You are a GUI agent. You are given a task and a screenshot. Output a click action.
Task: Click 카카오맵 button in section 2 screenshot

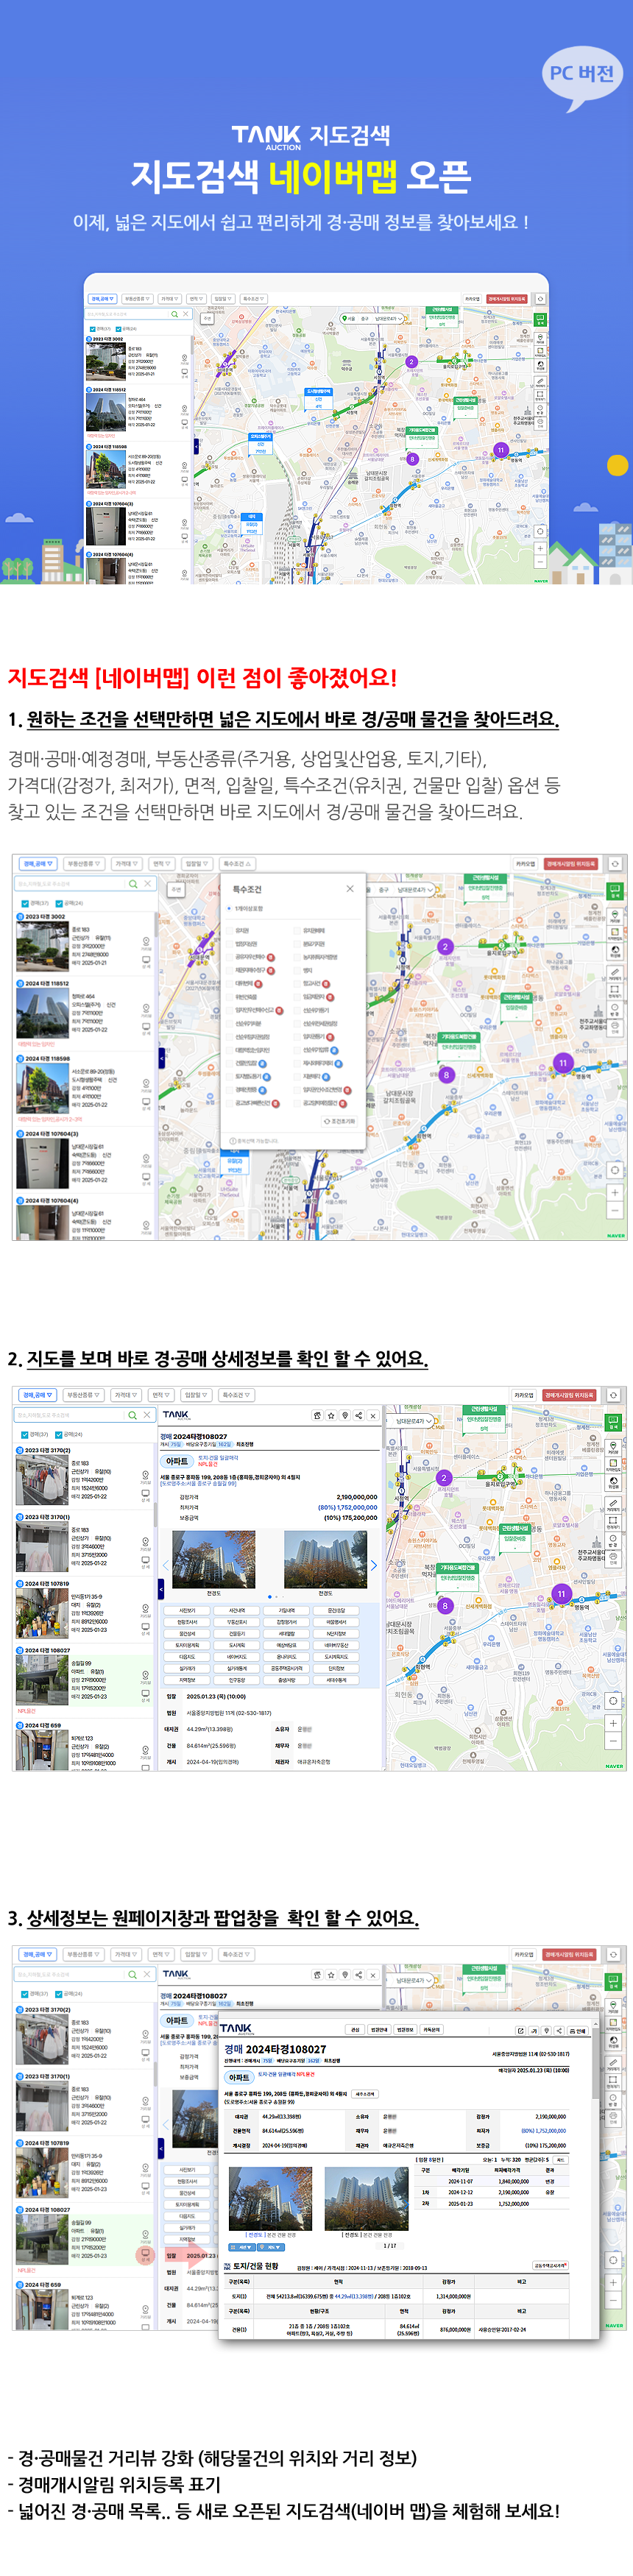pos(525,1394)
